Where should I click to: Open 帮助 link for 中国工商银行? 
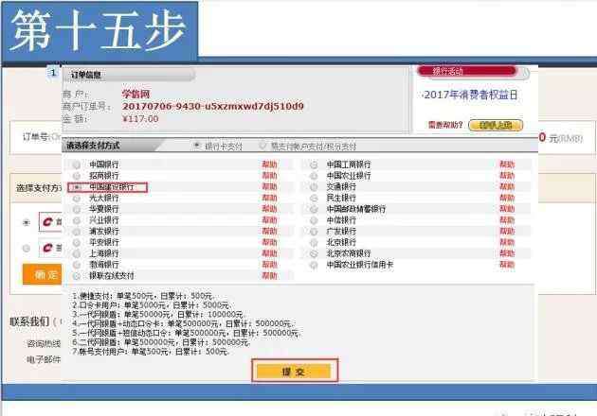[x=507, y=165]
